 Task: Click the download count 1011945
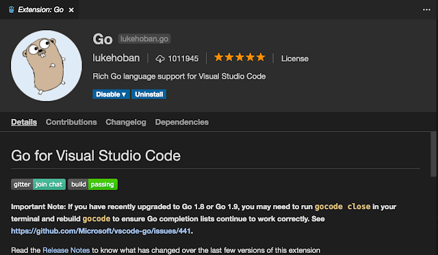[183, 59]
